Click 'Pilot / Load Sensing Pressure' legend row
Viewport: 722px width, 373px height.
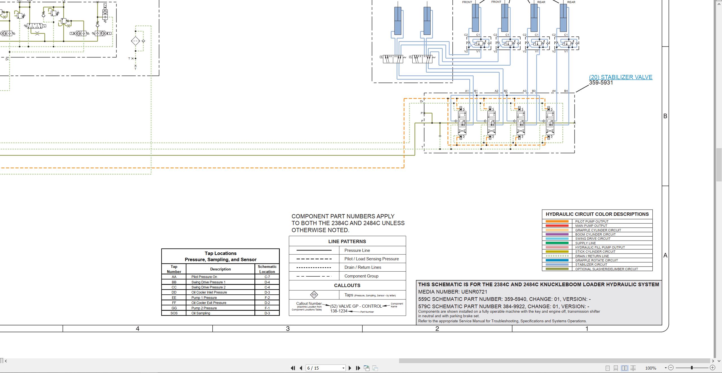point(347,259)
